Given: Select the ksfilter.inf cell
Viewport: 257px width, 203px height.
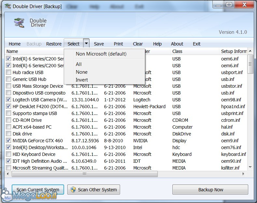Looking at the screenshot, I should [x=230, y=168].
